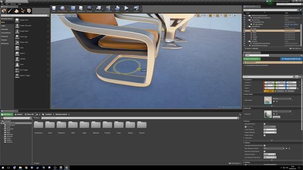The height and width of the screenshot is (170, 303).
Task: Select Cone icon in placement list
Action: coord(17,64)
